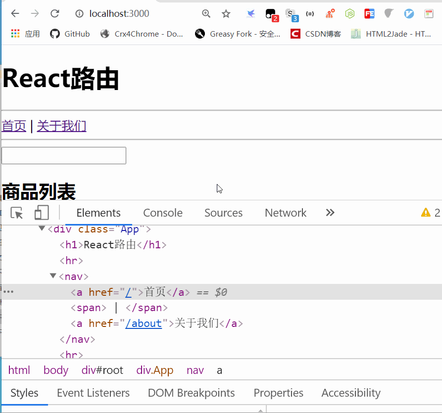The height and width of the screenshot is (413, 442).
Task: Open the Node.js extension icon
Action: click(x=349, y=14)
